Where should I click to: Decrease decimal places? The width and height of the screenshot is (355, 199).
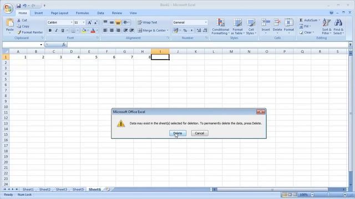click(205, 30)
